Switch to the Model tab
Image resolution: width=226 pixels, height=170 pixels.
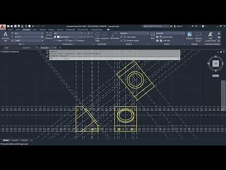[6, 140]
